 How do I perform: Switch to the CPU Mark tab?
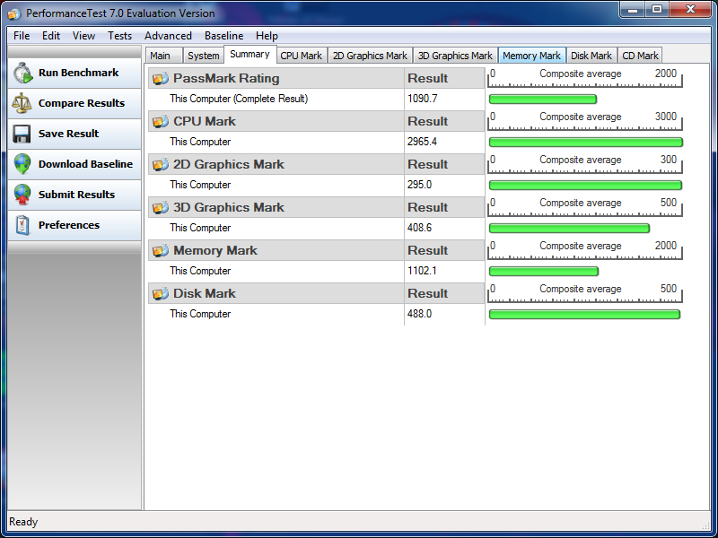[302, 56]
